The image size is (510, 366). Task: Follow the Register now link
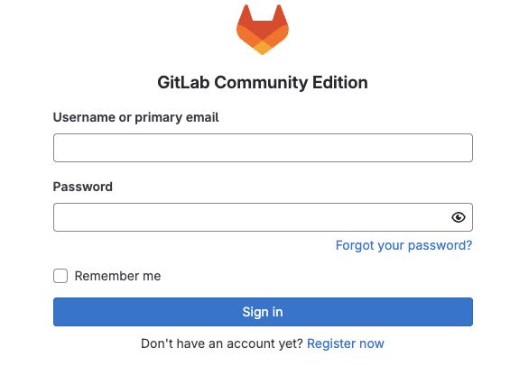click(346, 343)
